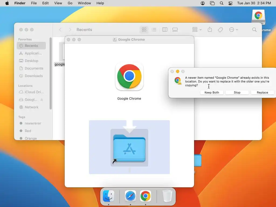Select the Orange tag in sidebar

[31, 138]
